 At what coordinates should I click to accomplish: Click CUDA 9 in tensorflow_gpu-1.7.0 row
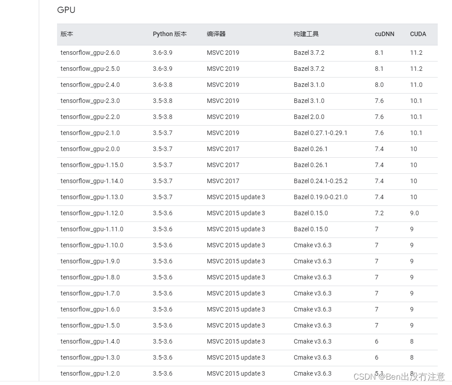[411, 293]
